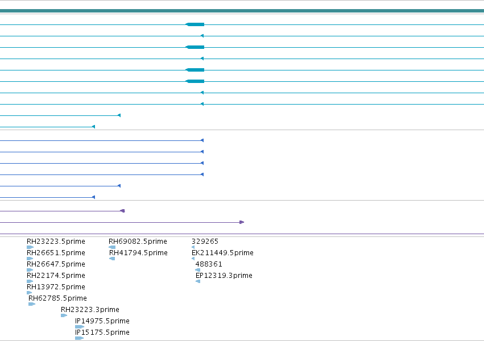Select the RH26651.5prime feature label
The image size is (484, 341).
click(56, 253)
